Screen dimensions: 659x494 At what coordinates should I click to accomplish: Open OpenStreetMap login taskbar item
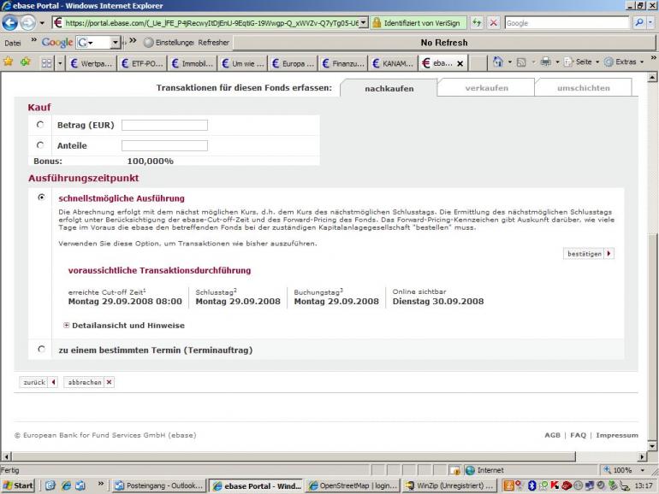click(353, 485)
